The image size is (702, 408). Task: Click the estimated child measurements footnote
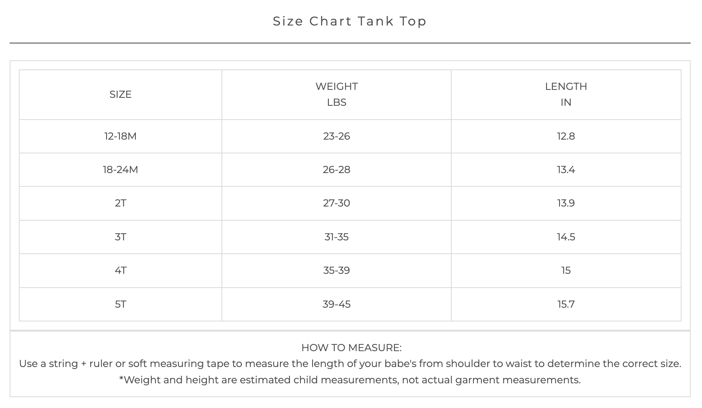click(350, 380)
